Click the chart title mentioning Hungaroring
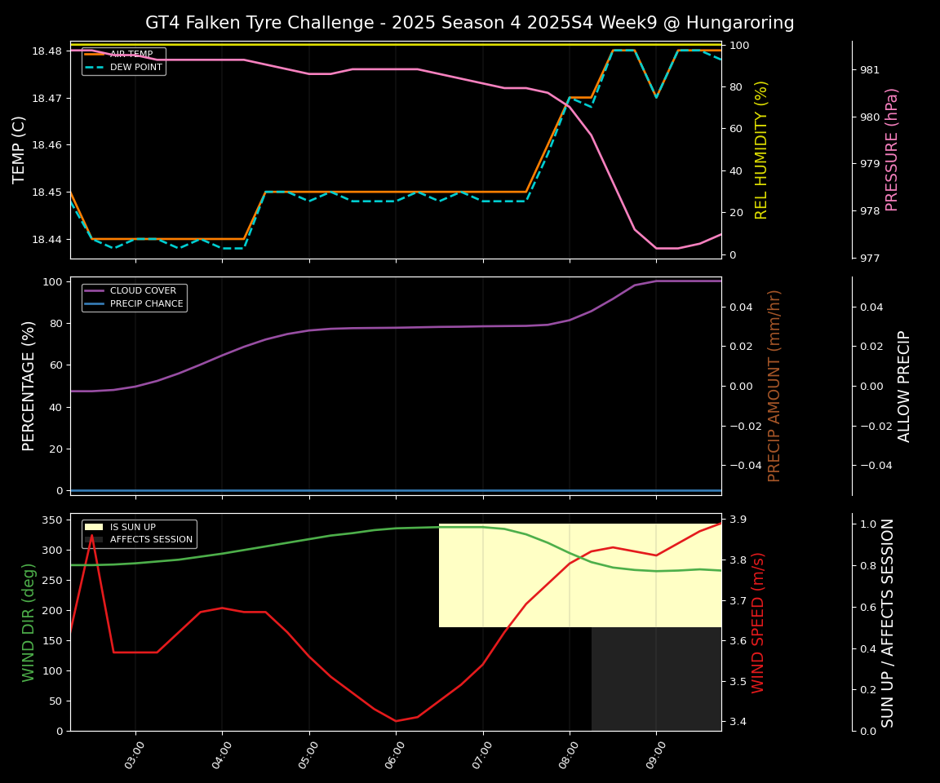This screenshot has height=783, width=940. [x=469, y=23]
